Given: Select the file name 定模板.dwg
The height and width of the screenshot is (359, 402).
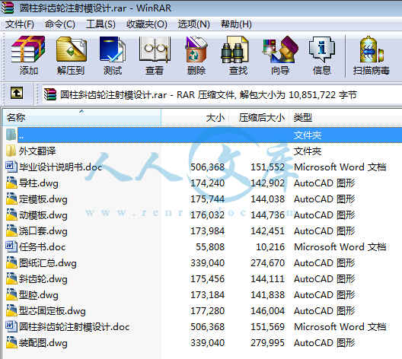Looking at the screenshot, I should tap(43, 199).
